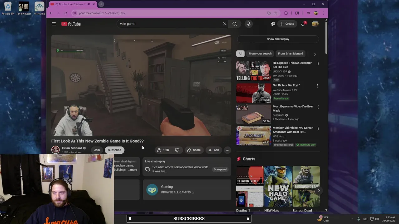Subscribe to Brian Menard
The height and width of the screenshot is (224, 399).
pyautogui.click(x=114, y=150)
